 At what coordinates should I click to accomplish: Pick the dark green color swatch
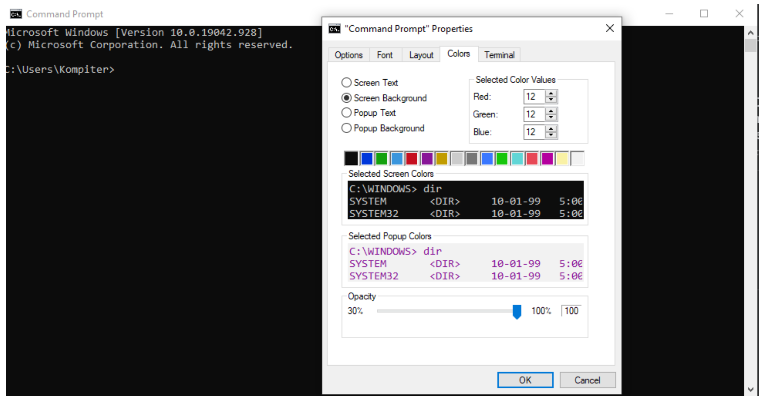tap(382, 159)
